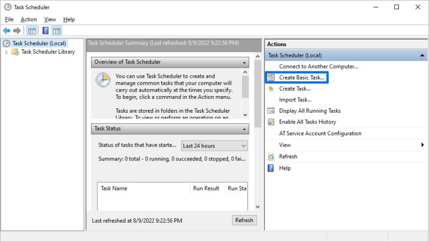Open the Last 24 hours dropdown

[x=214, y=146]
